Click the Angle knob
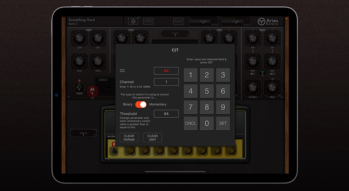349x191 pixels. [x=272, y=87]
